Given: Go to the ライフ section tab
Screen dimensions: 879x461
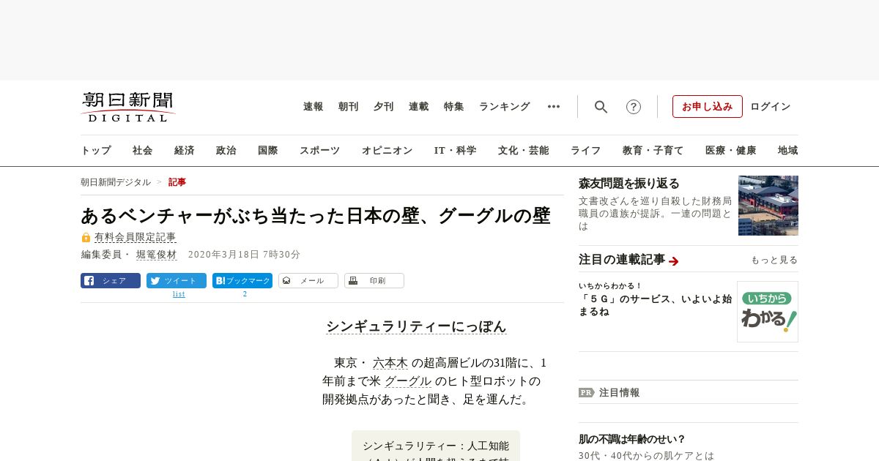Looking at the screenshot, I should (x=586, y=151).
